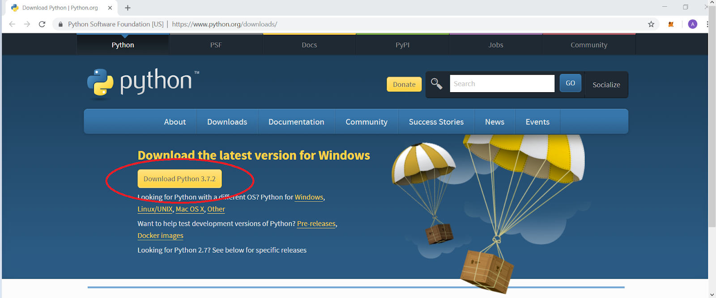Click the address bar URL
The image size is (716, 298).
tap(225, 24)
